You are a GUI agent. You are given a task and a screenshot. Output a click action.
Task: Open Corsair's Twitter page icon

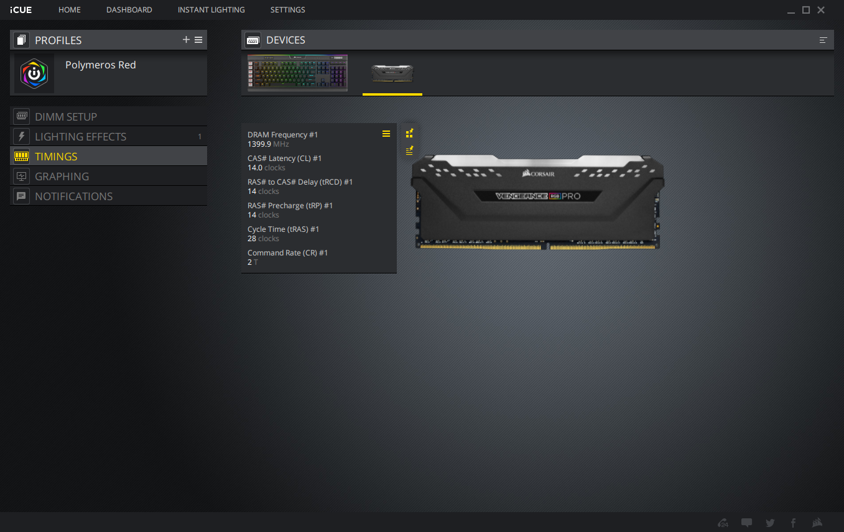pos(770,523)
